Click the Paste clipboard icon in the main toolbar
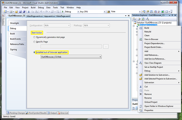This screenshot has width=182, height=120. coord(36,12)
